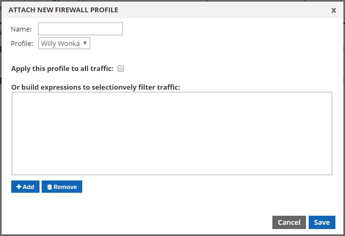345x236 pixels.
Task: Enable Apply this profile to all traffic
Action: [121, 68]
